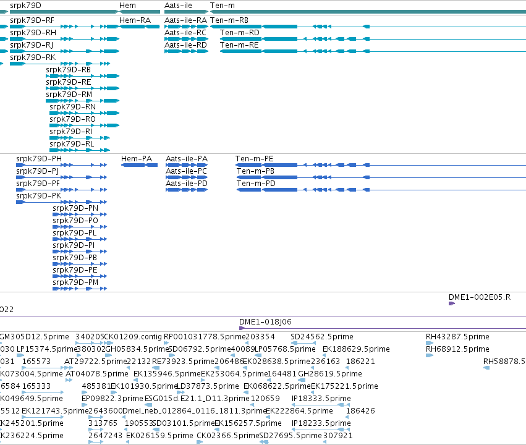526x445 pixels.
Task: Select protein Aats-ile-PD
Action: coord(187,184)
